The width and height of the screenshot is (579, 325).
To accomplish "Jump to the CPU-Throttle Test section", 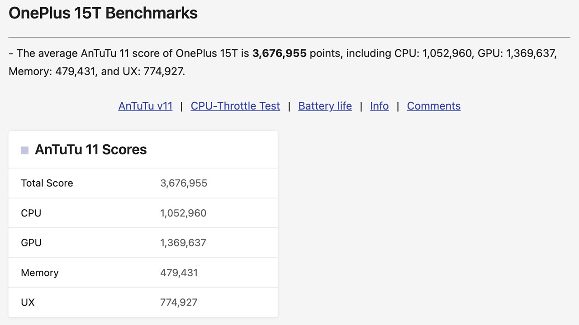I will (x=235, y=106).
